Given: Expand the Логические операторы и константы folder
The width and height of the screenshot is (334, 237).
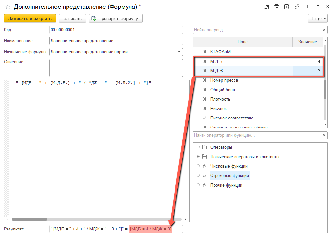Looking at the screenshot, I should tap(198, 157).
